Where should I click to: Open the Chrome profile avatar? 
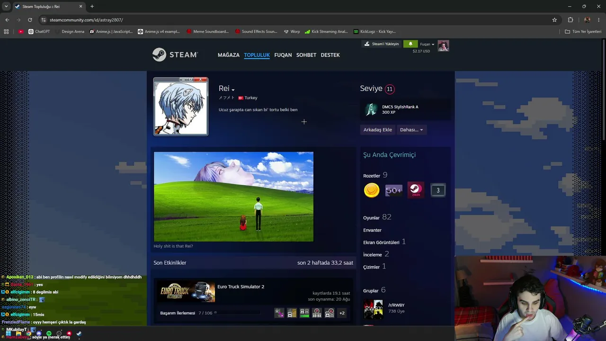coord(587,20)
